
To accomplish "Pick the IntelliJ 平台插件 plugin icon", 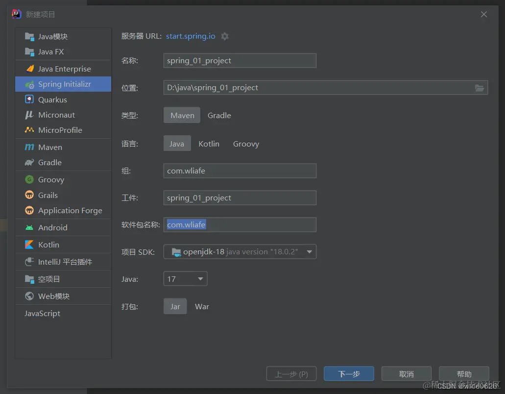I will (29, 262).
